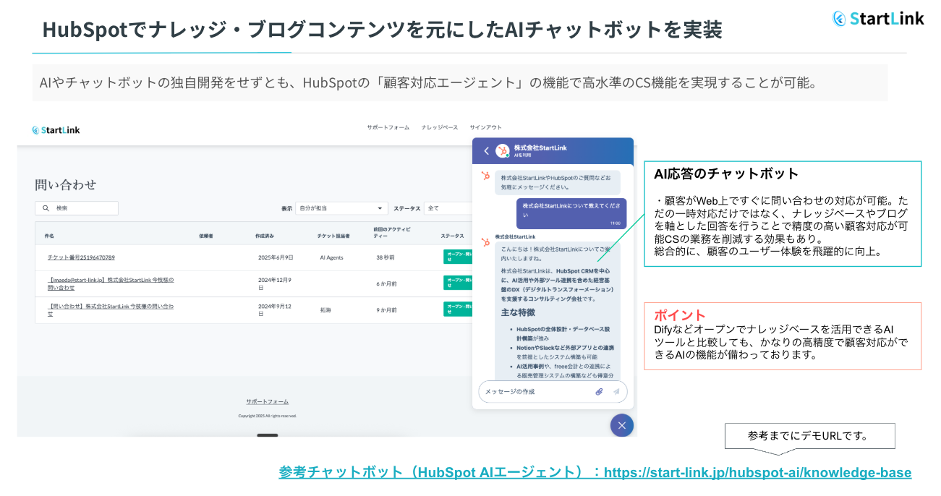
Task: Click the サポートフォーム footer link
Action: 267,401
